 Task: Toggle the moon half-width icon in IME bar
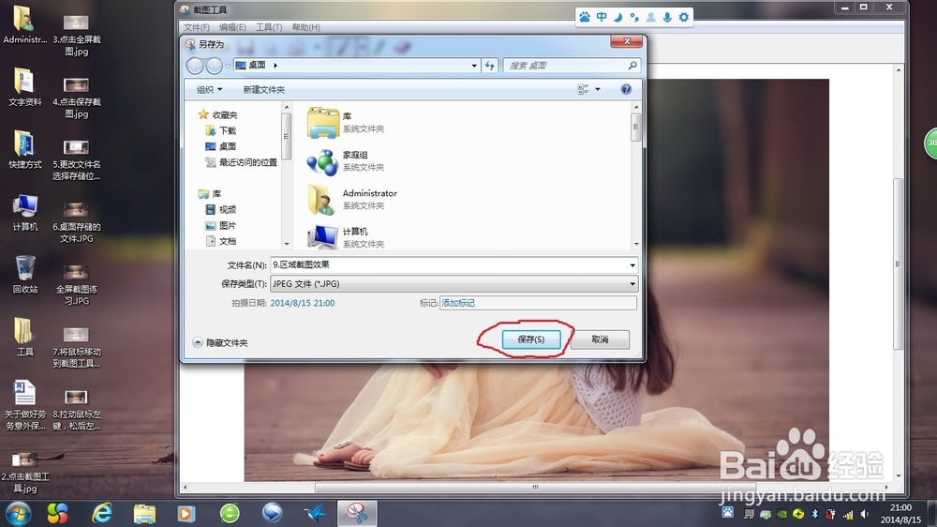tap(617, 17)
